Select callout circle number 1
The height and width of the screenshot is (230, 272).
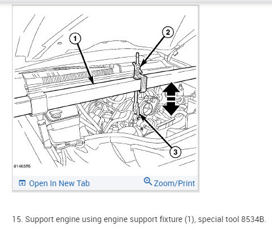coord(75,39)
